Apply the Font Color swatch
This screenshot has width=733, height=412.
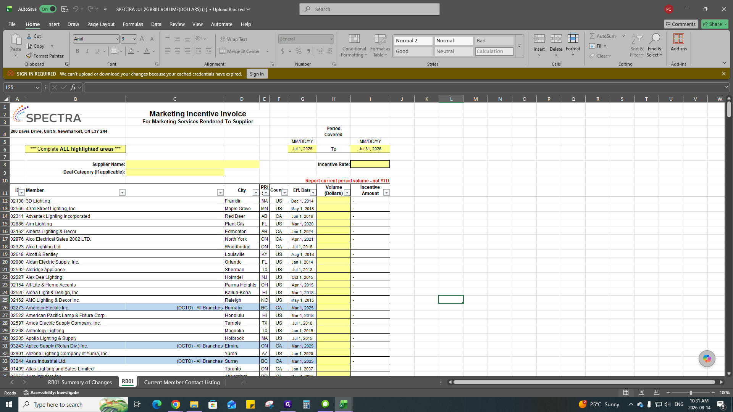(147, 51)
